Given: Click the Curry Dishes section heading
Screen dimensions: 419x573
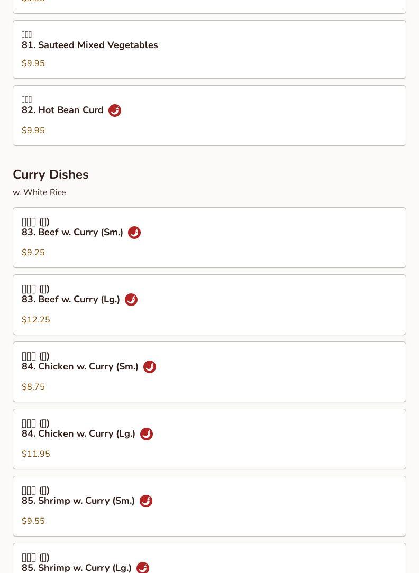Looking at the screenshot, I should pos(51,174).
